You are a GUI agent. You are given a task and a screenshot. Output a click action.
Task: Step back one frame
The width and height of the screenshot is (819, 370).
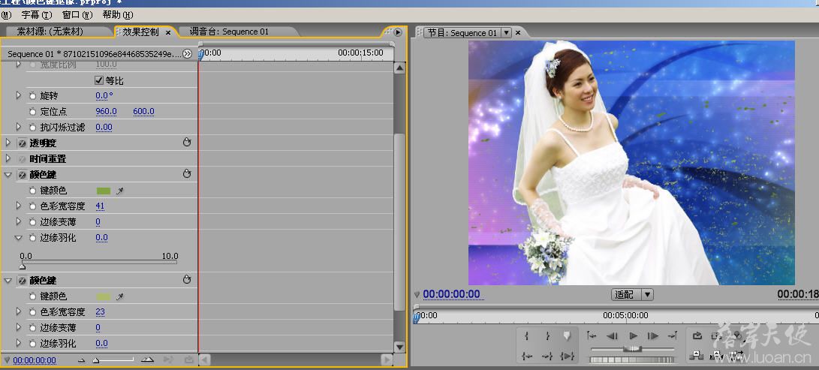(612, 335)
